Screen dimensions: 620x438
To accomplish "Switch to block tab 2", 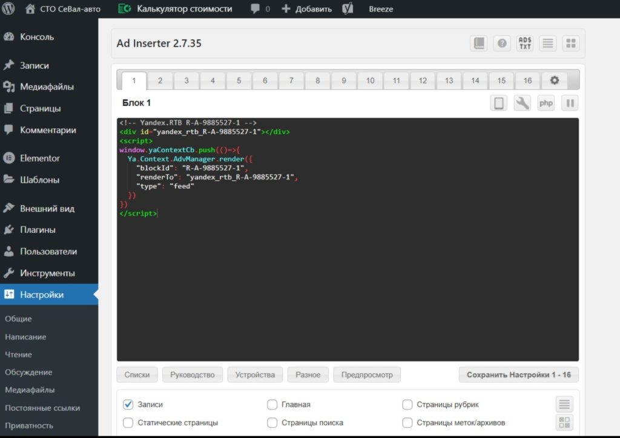I will [160, 80].
